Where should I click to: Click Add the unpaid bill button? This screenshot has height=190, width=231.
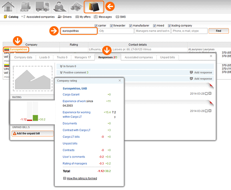32,134
